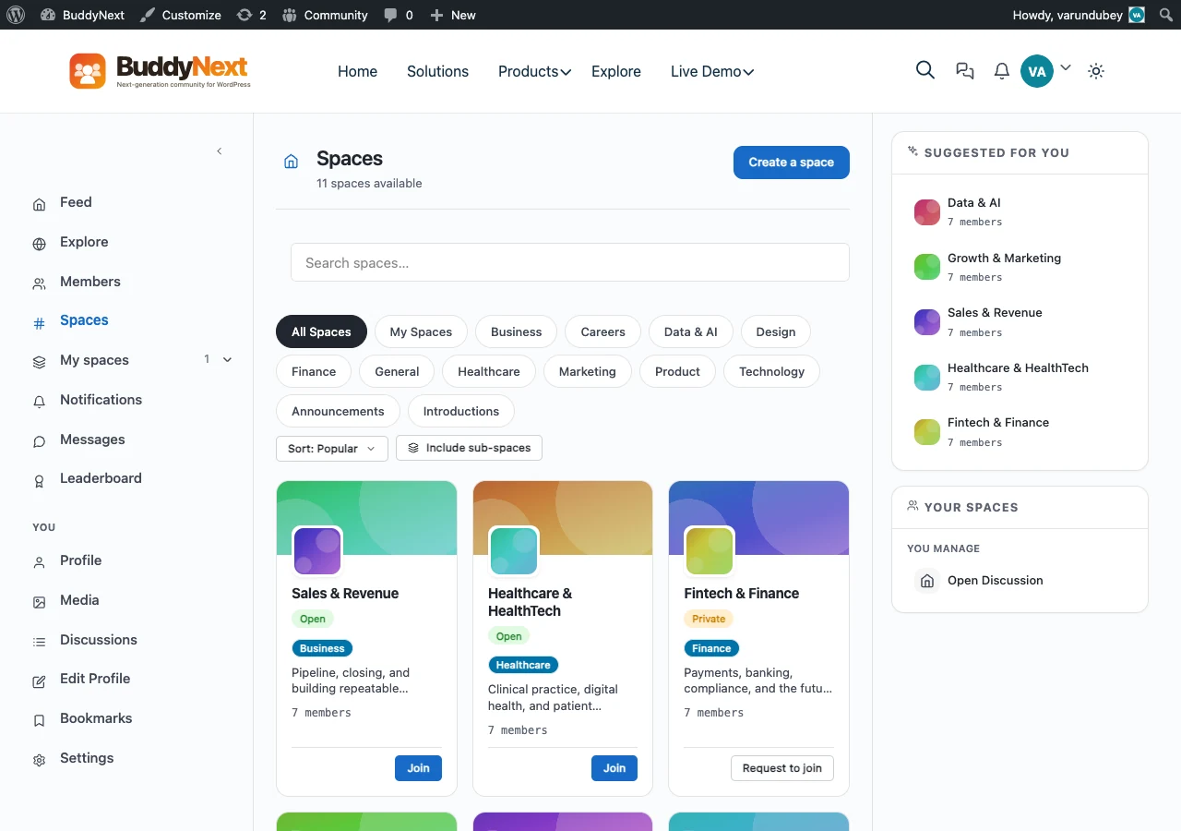The height and width of the screenshot is (831, 1181).
Task: Select the My Spaces filter tab
Action: pyautogui.click(x=421, y=331)
